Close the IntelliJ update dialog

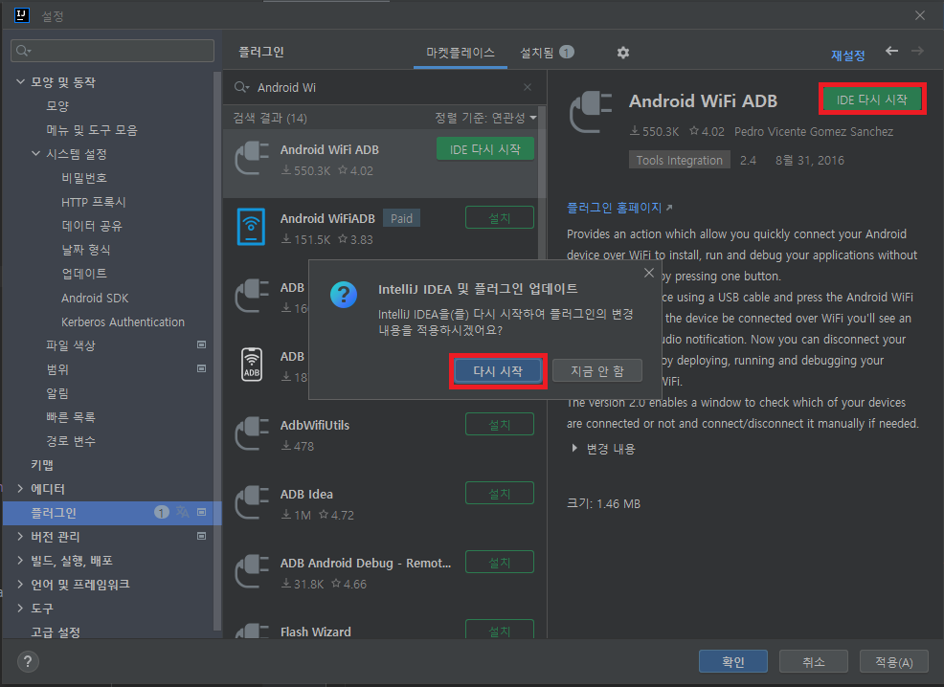tap(648, 273)
